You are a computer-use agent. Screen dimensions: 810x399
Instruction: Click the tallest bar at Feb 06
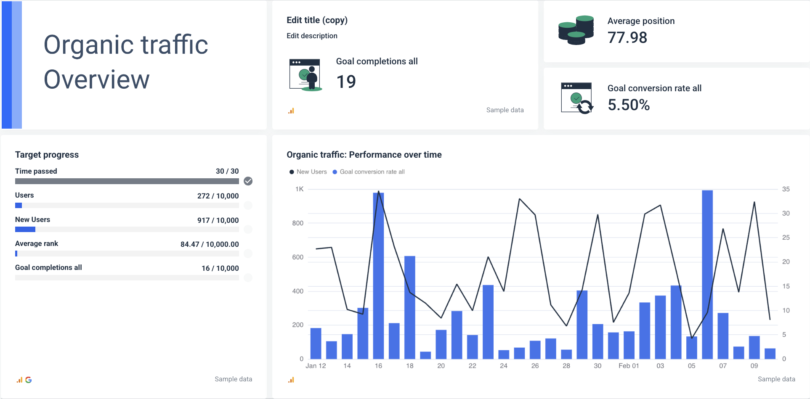tap(707, 275)
